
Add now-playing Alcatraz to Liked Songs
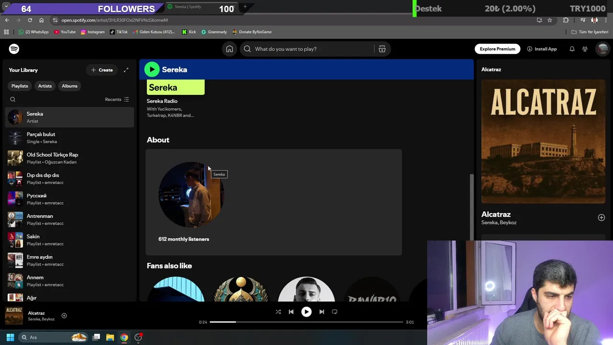(64, 316)
